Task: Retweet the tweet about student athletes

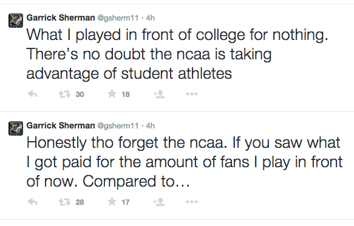Action: pos(64,94)
